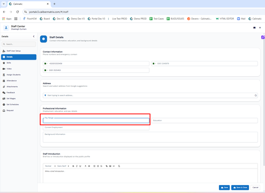Image resolution: width=265 pixels, height=193 pixels.
Task: Open the BUGS/ISSUES bookmark
Action: point(175,19)
